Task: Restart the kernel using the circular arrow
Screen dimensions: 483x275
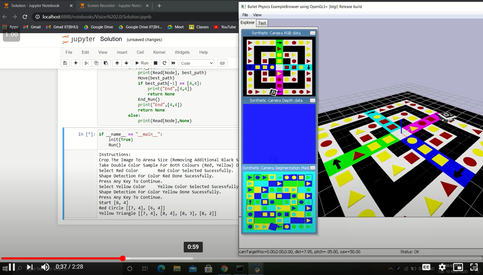Action: coord(164,63)
